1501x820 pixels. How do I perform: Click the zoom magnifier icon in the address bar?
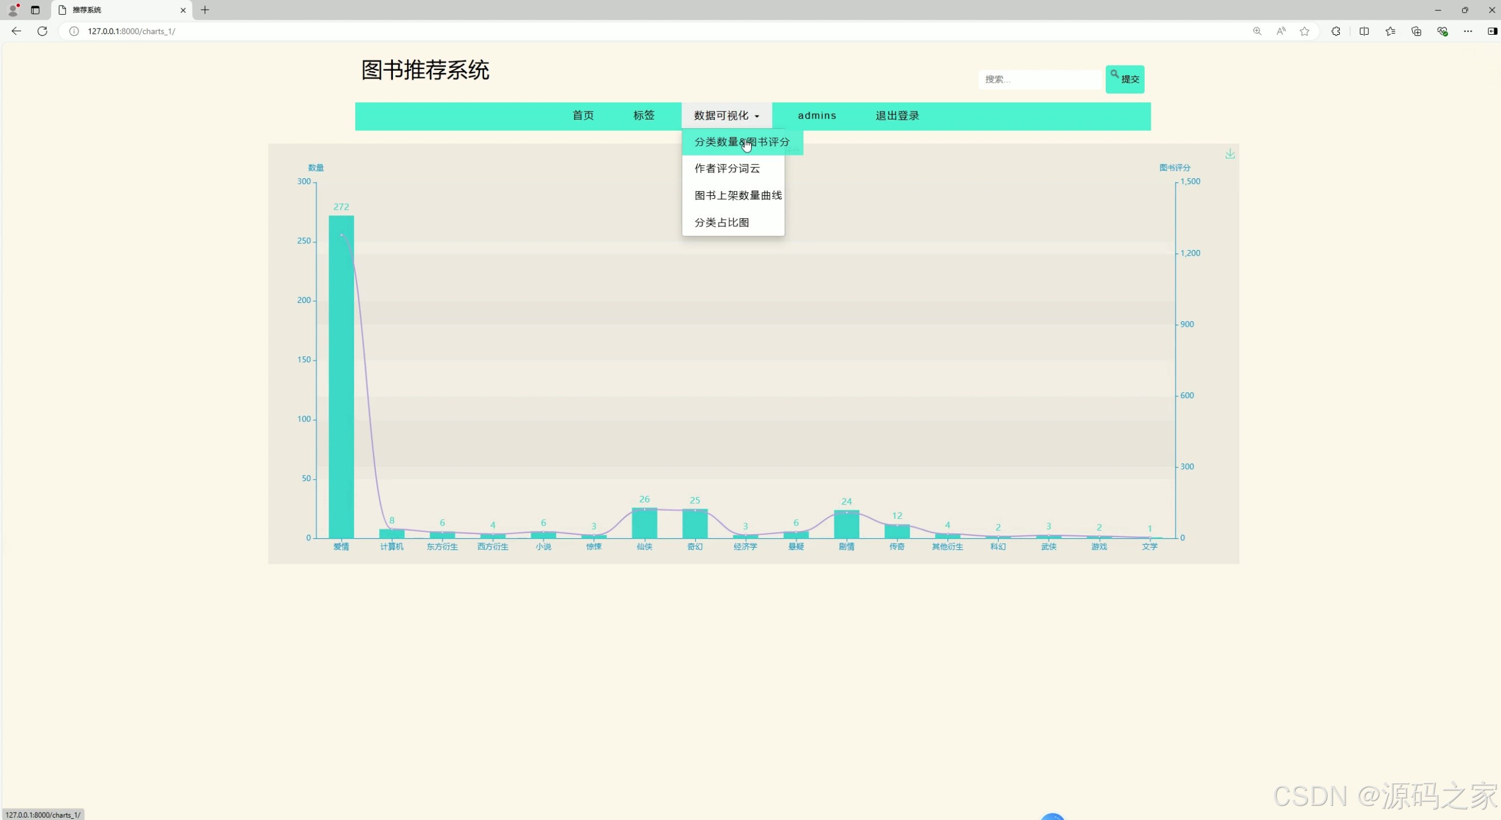[1257, 31]
